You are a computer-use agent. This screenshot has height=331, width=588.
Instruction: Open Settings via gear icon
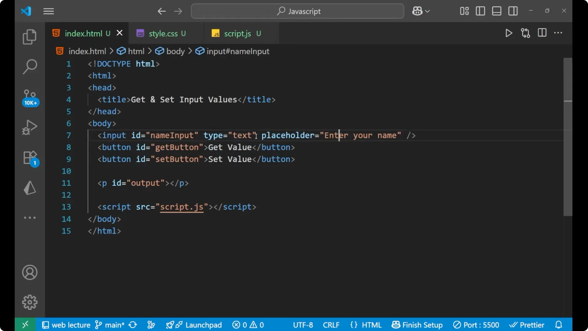(x=29, y=302)
